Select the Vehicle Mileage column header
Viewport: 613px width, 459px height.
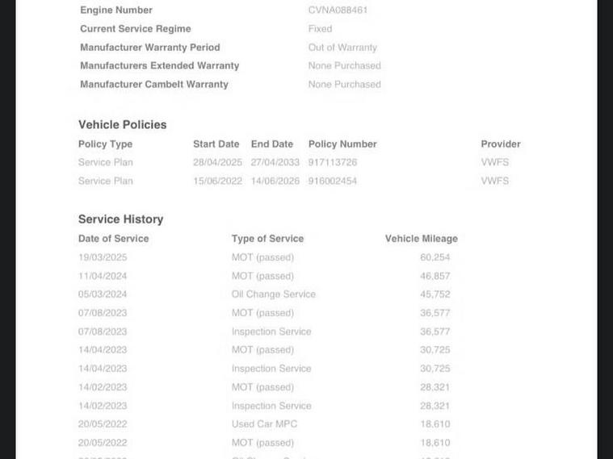click(421, 239)
